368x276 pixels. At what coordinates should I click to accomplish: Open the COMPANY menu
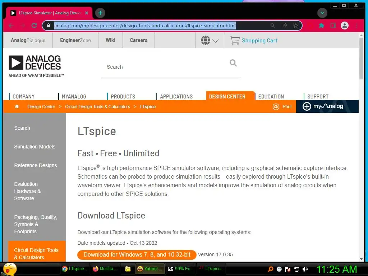pos(23,96)
